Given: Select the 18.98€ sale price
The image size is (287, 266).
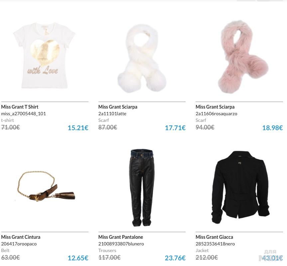Looking at the screenshot, I should pos(273,128).
